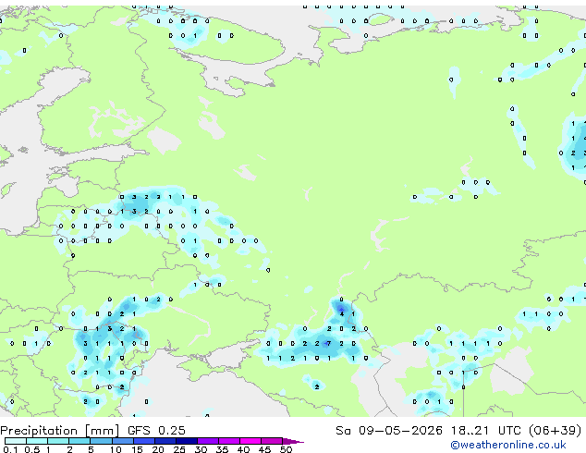
Task: Select the 'Precipitation [mm]' title text
Action: pyautogui.click(x=59, y=431)
